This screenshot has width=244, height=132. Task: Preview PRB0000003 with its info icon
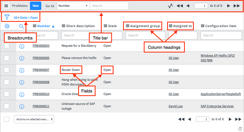[x=22, y=46]
